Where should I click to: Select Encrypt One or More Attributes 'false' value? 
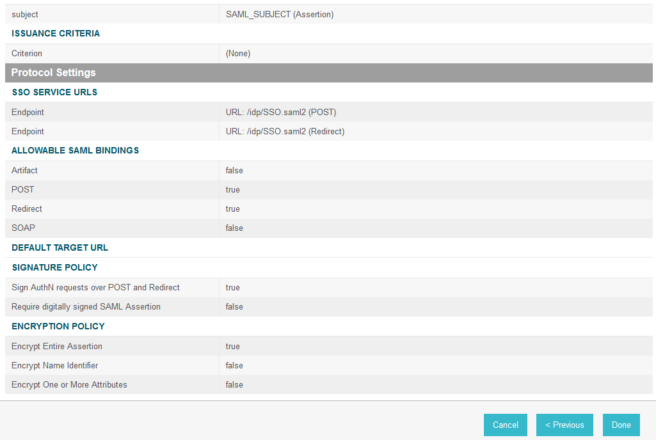tap(234, 385)
